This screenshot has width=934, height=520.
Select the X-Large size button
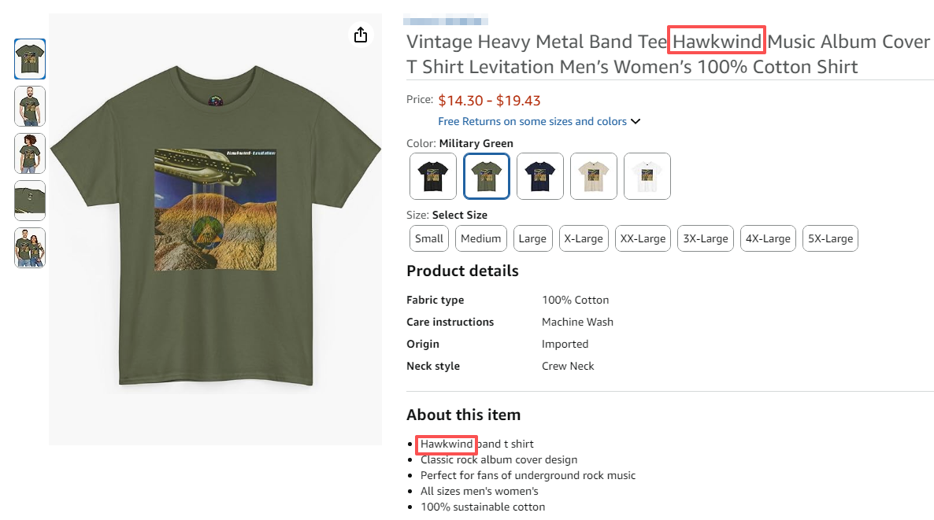[x=584, y=238]
